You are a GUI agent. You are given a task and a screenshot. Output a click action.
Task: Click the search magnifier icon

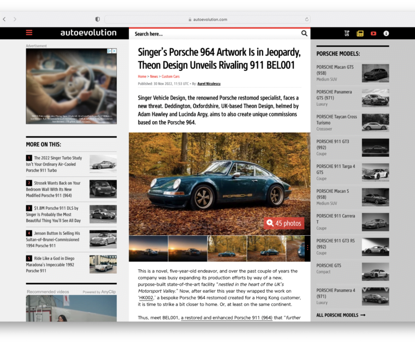pos(304,33)
